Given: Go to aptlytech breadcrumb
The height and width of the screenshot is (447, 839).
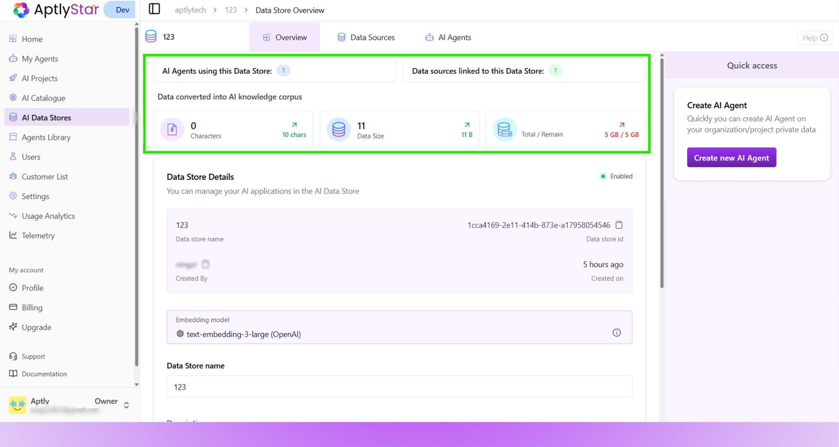Looking at the screenshot, I should [190, 10].
